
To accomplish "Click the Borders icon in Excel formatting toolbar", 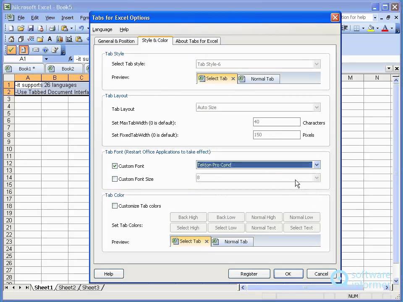I will pyautogui.click(x=356, y=28).
